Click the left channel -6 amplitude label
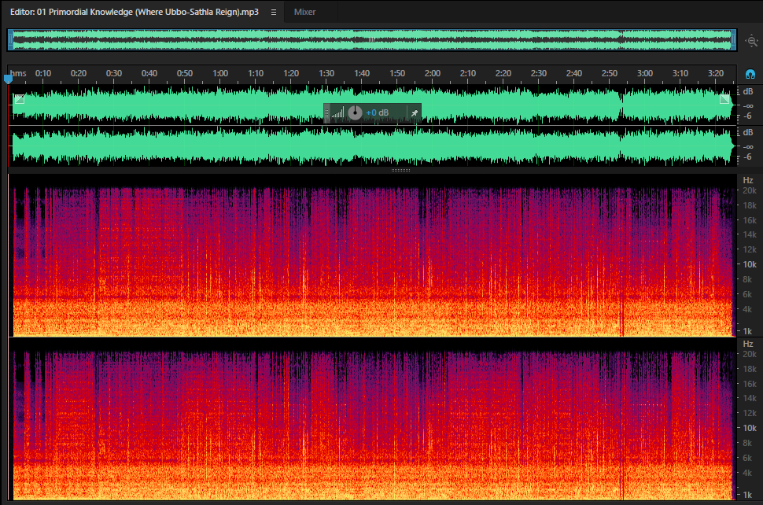 click(x=748, y=116)
